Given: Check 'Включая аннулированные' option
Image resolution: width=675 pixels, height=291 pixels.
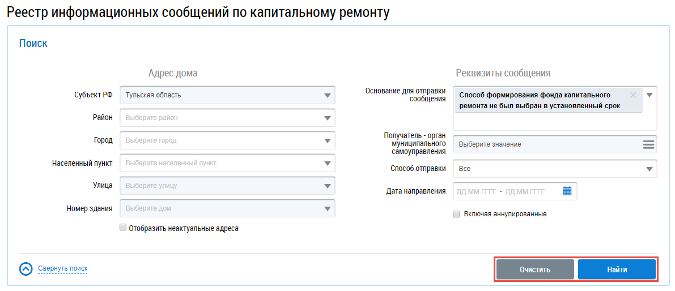Looking at the screenshot, I should click(456, 214).
